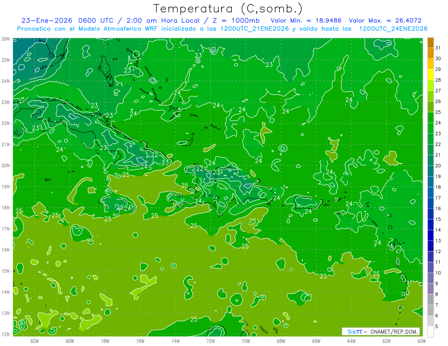Viewport: 448px width, 346px height.
Task: Click the 70W longitude axis label
Action: [246, 341]
